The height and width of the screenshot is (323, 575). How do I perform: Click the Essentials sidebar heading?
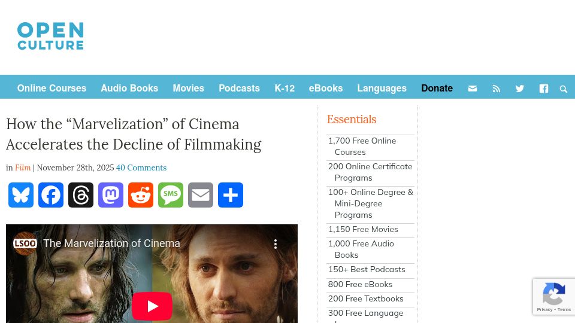point(352,120)
